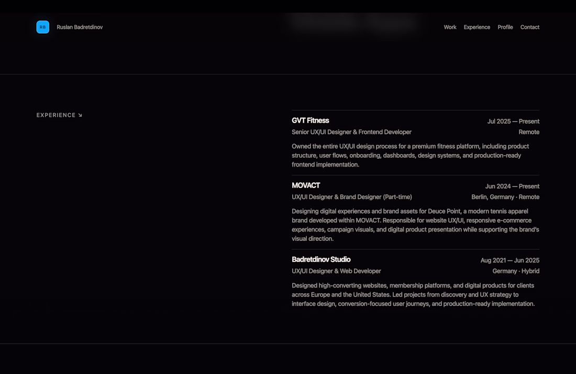Viewport: 576px width, 374px height.
Task: Click the MOVACT company title
Action: (x=306, y=185)
